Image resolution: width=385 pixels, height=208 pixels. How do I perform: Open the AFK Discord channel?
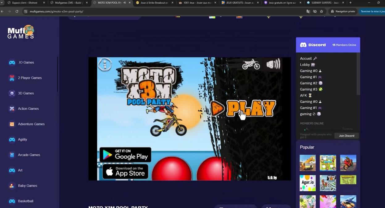coord(303,95)
